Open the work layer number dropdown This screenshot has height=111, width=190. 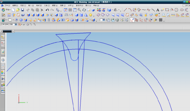click(102, 20)
